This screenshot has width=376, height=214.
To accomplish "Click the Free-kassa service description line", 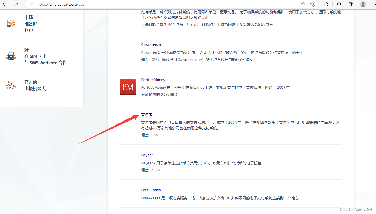I will pos(220,198).
